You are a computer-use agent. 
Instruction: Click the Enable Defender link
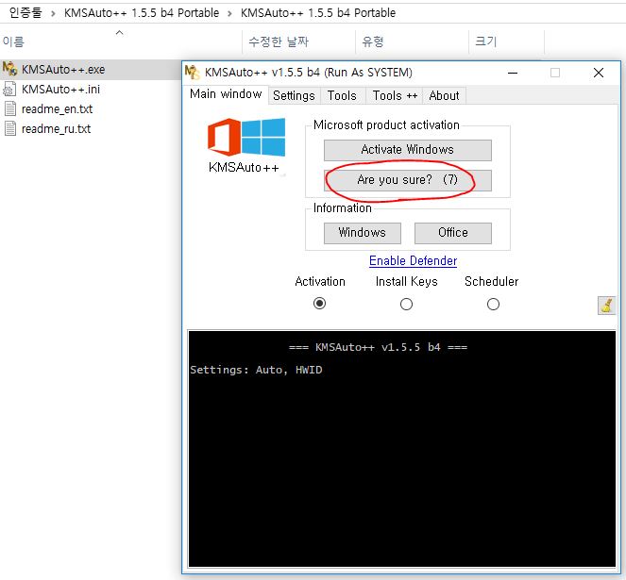413,261
